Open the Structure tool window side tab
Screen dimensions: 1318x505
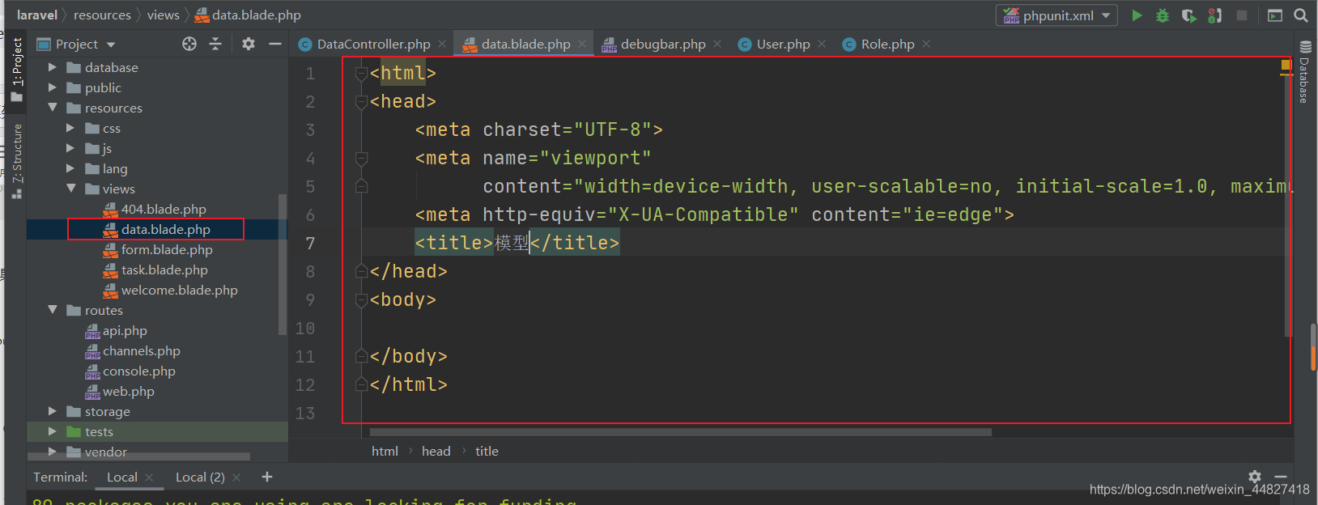(x=17, y=160)
